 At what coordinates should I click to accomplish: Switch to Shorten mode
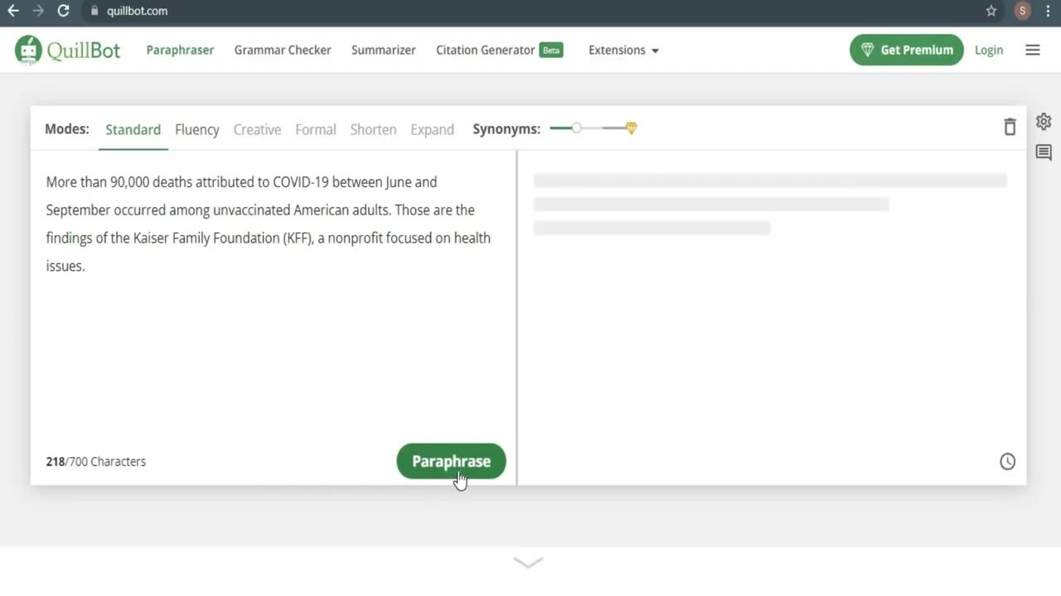tap(373, 129)
